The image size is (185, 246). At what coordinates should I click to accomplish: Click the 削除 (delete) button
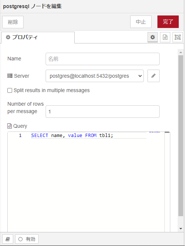13,22
